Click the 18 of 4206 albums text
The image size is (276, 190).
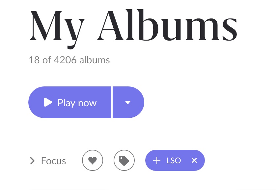click(x=69, y=60)
